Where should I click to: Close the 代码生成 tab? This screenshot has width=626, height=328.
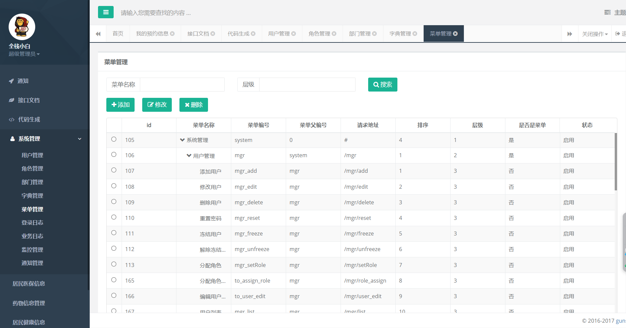click(x=253, y=33)
